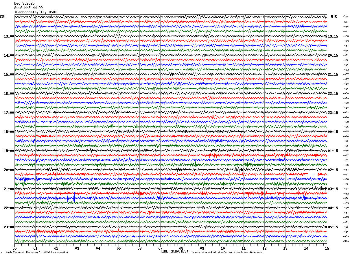Click the 01 minute tick label

point(35,248)
